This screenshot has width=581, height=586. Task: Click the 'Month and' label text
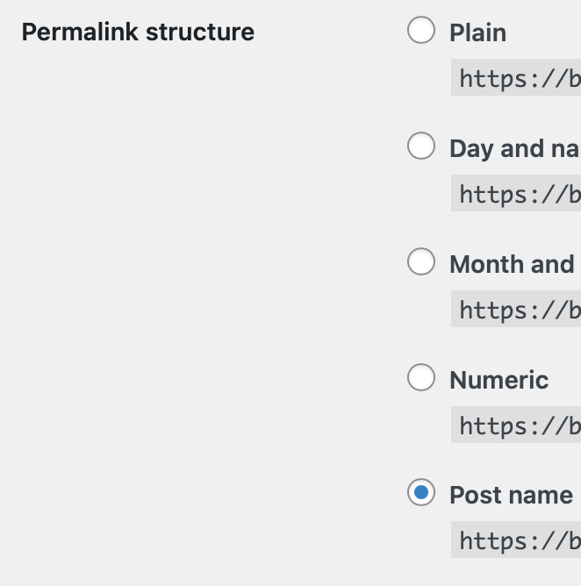pos(512,264)
